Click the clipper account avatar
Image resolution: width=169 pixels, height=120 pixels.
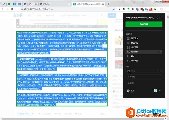(155, 91)
